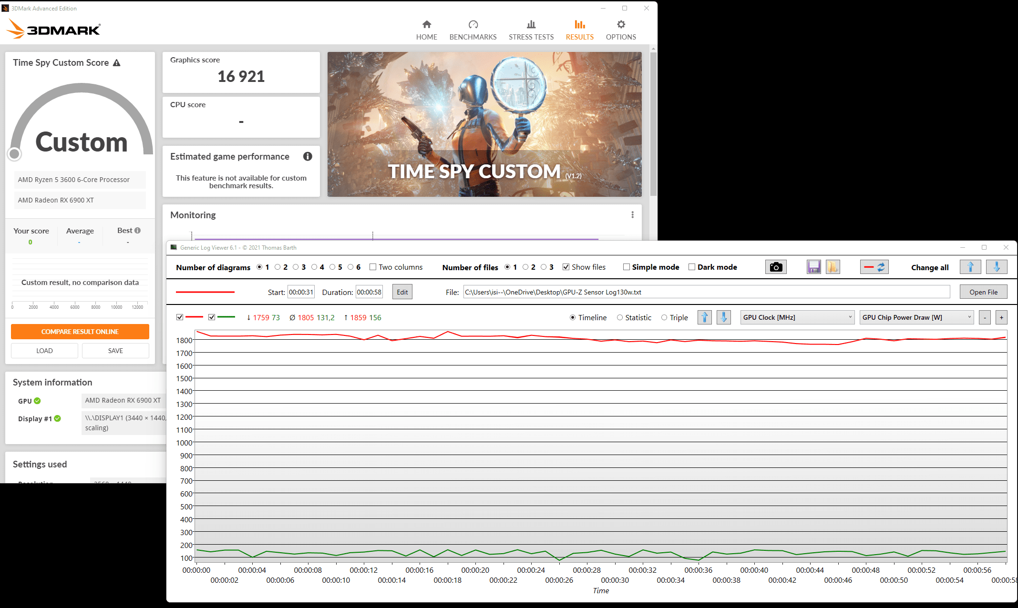Viewport: 1018px width, 608px height.
Task: Click the 3DMark Advanced Edition title icon
Action: [x=5, y=8]
